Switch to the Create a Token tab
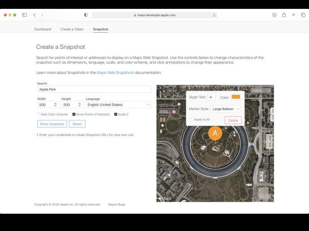 click(x=72, y=29)
